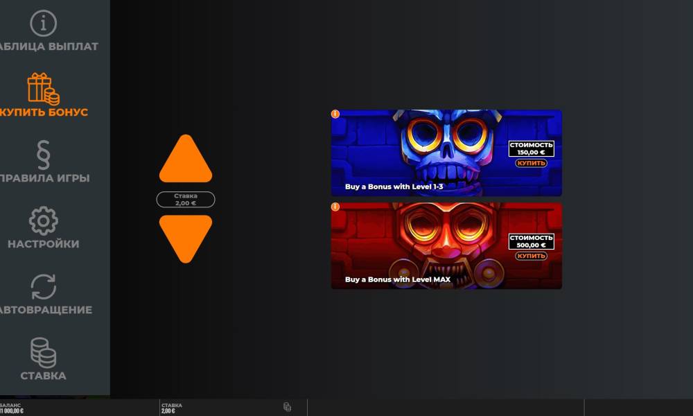Buy the Level MAX bonus for 500,00 €

(x=532, y=256)
